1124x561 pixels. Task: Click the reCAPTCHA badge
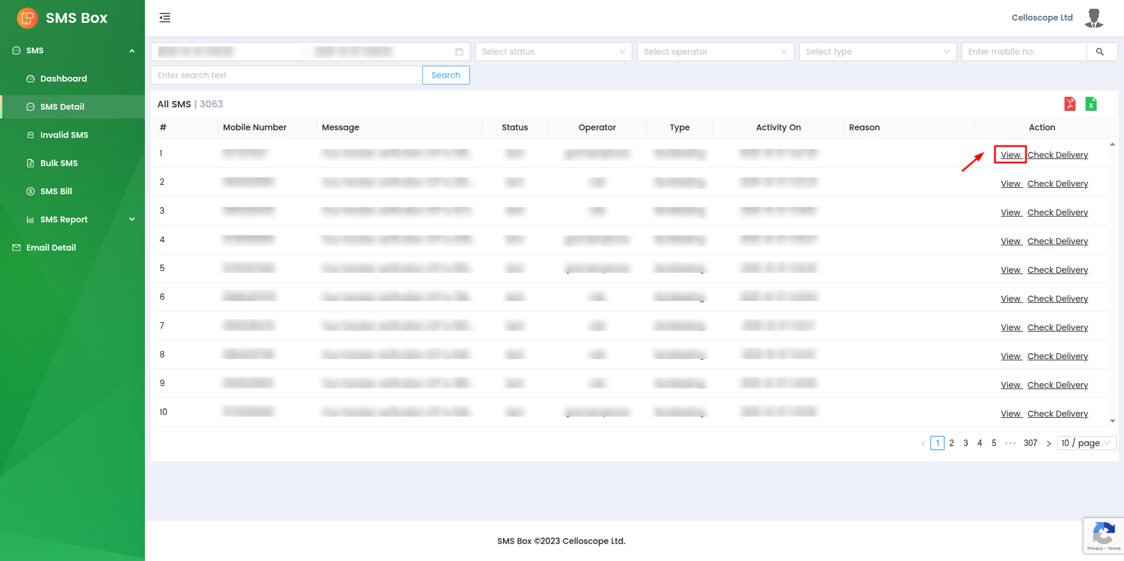1103,535
